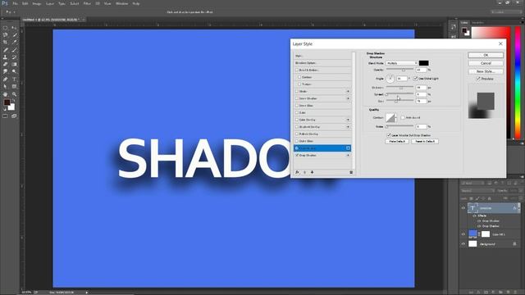Click the fx icon in Layer Style dialog

[x=297, y=172]
